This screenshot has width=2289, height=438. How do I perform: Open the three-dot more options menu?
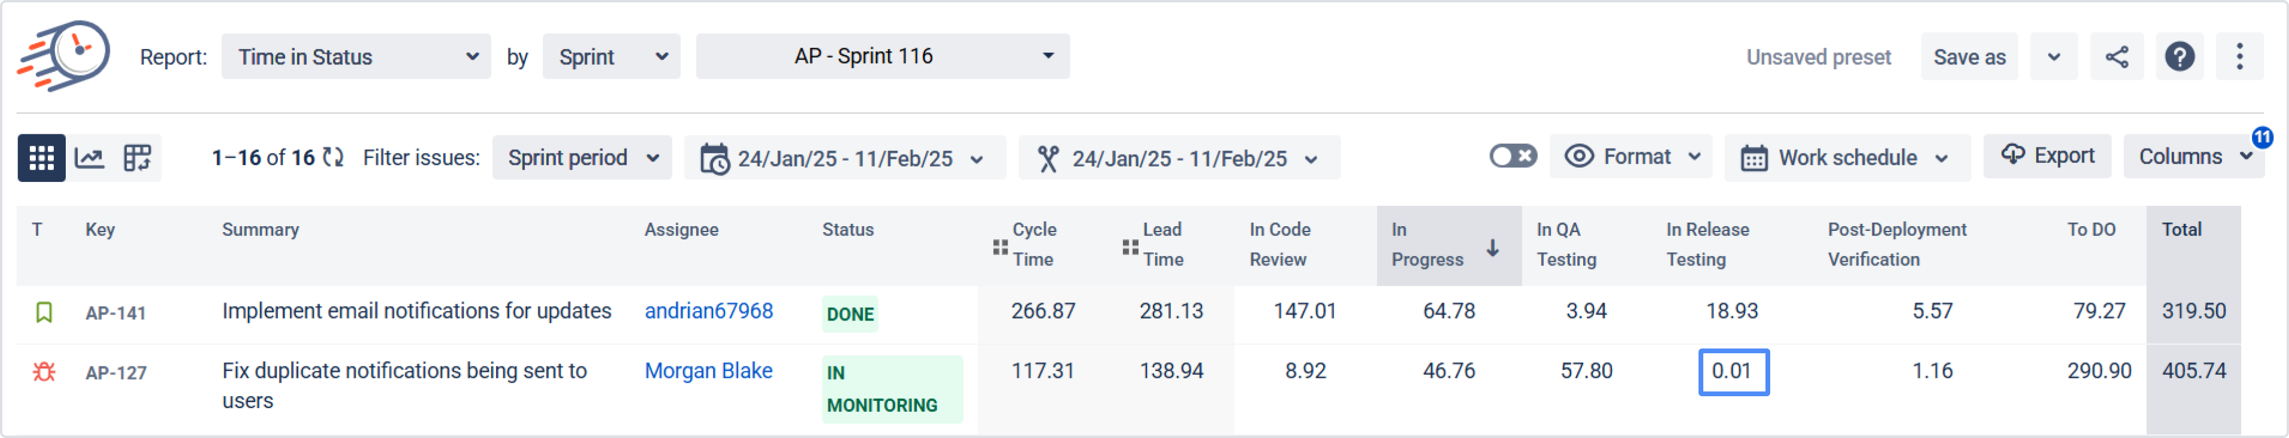(x=2239, y=58)
